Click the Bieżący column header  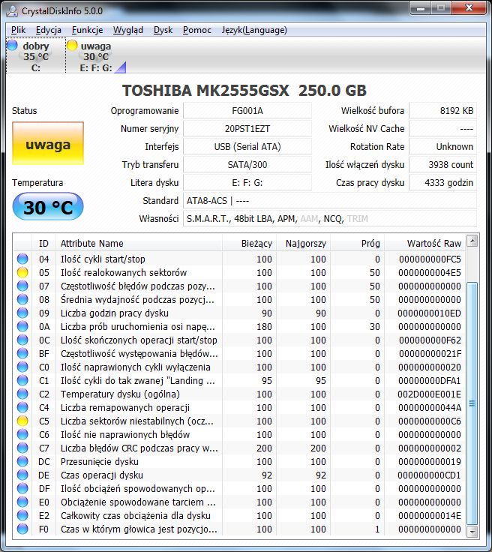click(249, 244)
